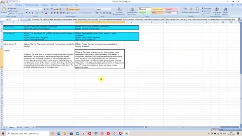Open the Arial font name dropdown
Image resolution: width=242 pixels, height=136 pixels.
(36, 9)
